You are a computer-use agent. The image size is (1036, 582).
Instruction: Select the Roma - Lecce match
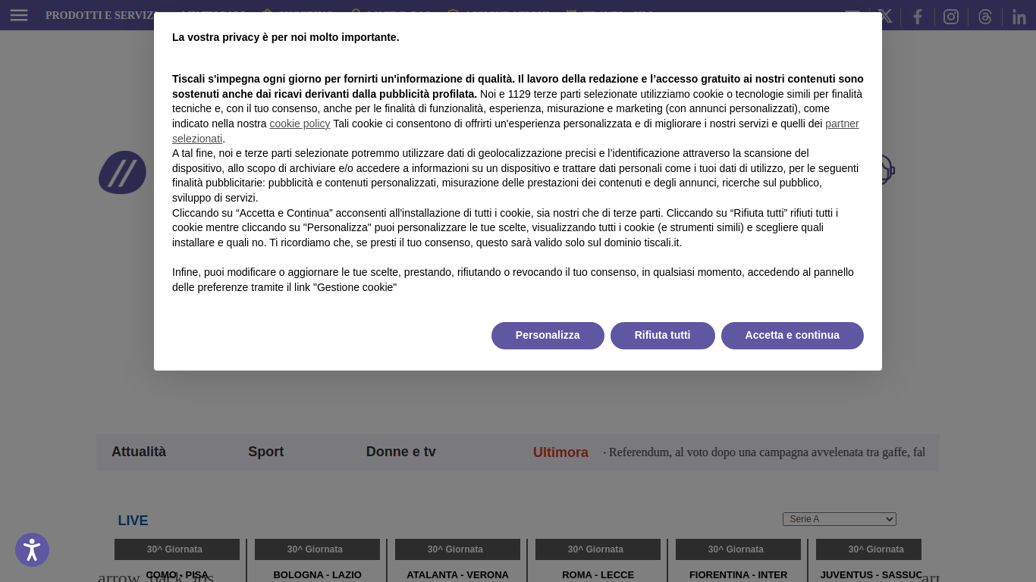(x=598, y=575)
